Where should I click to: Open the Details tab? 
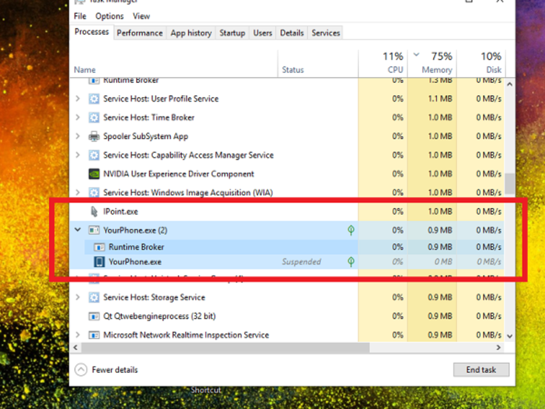292,33
